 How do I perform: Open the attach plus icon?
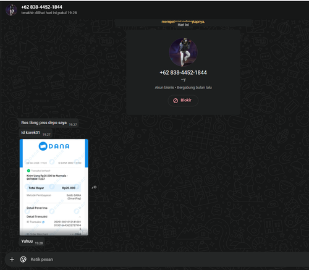tap(12, 259)
